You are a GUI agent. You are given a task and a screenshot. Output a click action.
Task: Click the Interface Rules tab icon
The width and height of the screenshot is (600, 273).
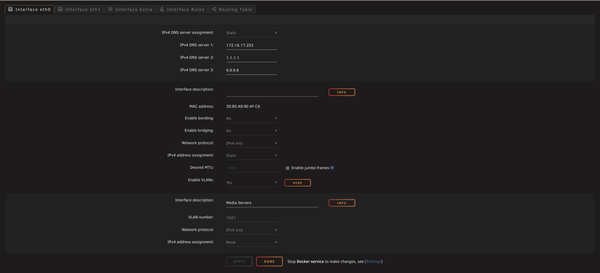(162, 9)
